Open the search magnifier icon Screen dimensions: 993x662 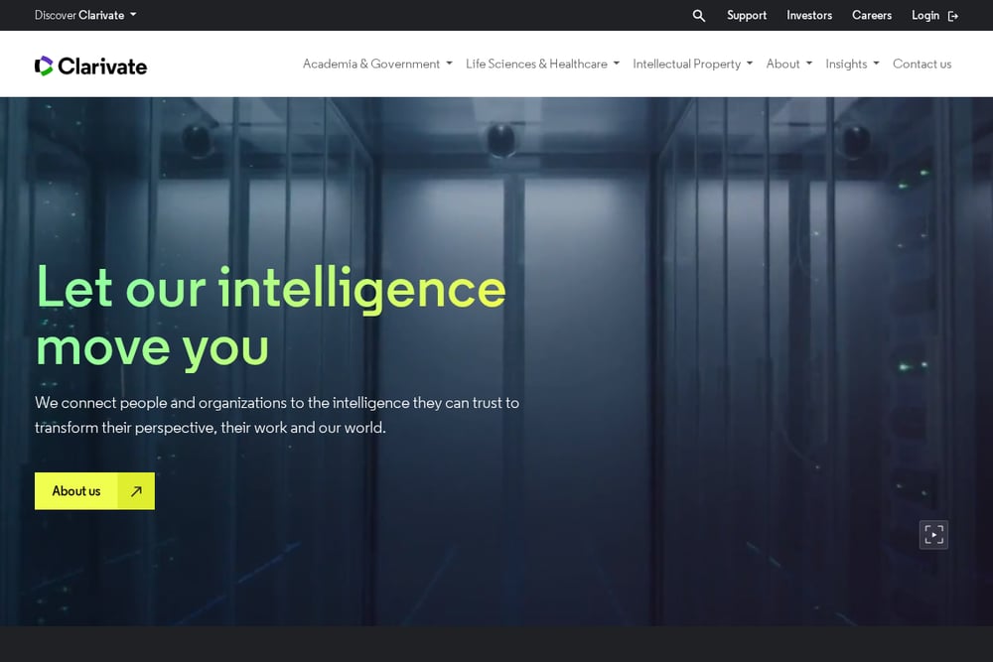point(698,15)
